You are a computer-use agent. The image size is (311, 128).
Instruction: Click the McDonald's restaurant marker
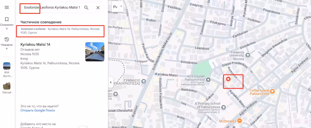click(x=240, y=121)
